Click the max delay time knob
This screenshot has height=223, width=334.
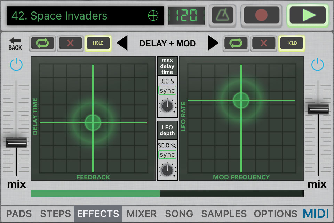coord(167,106)
